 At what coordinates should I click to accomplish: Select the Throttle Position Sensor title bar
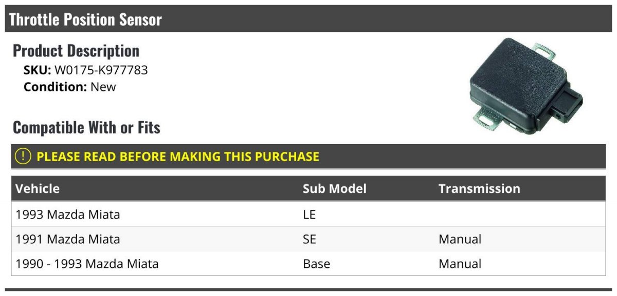pyautogui.click(x=308, y=19)
